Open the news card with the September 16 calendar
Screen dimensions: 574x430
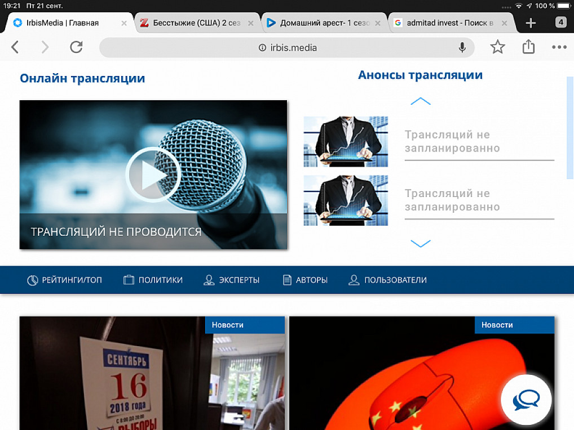coord(152,373)
